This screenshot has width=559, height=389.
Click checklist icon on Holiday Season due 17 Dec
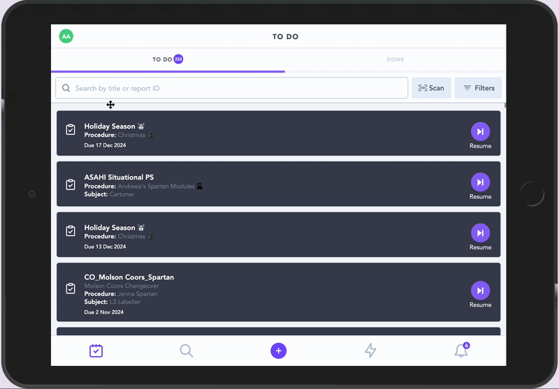[71, 130]
